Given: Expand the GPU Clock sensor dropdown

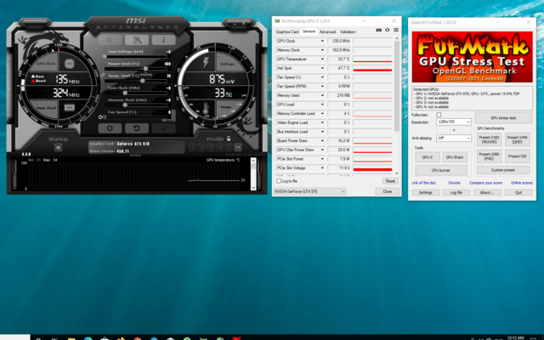Looking at the screenshot, I should (322, 41).
